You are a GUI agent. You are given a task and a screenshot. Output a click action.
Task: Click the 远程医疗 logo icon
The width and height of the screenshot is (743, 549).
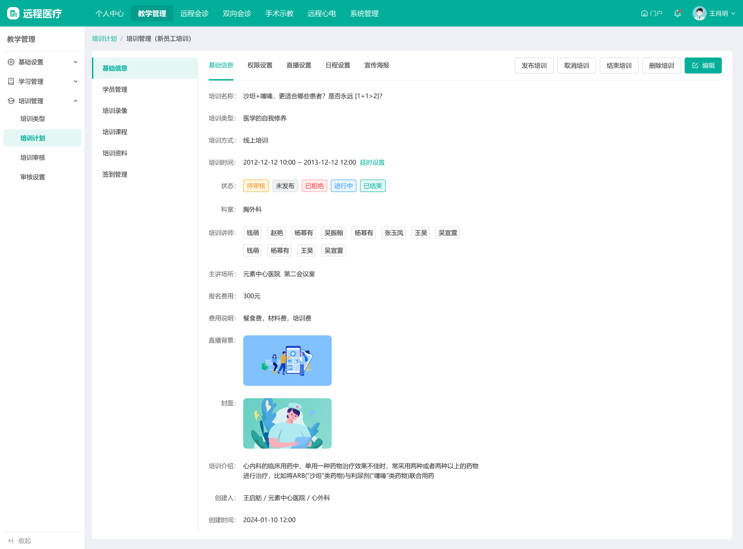(x=13, y=13)
